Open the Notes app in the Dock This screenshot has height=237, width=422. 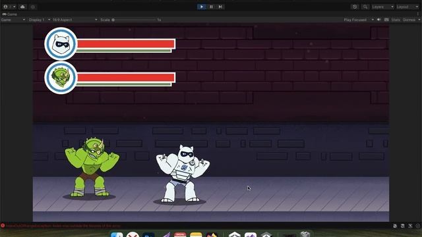pyautogui.click(x=196, y=234)
